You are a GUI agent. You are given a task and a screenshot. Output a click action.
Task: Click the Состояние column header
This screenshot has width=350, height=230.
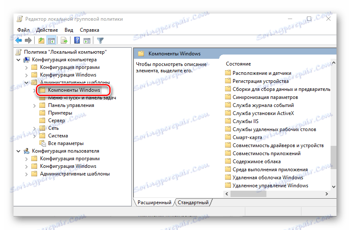coord(239,64)
